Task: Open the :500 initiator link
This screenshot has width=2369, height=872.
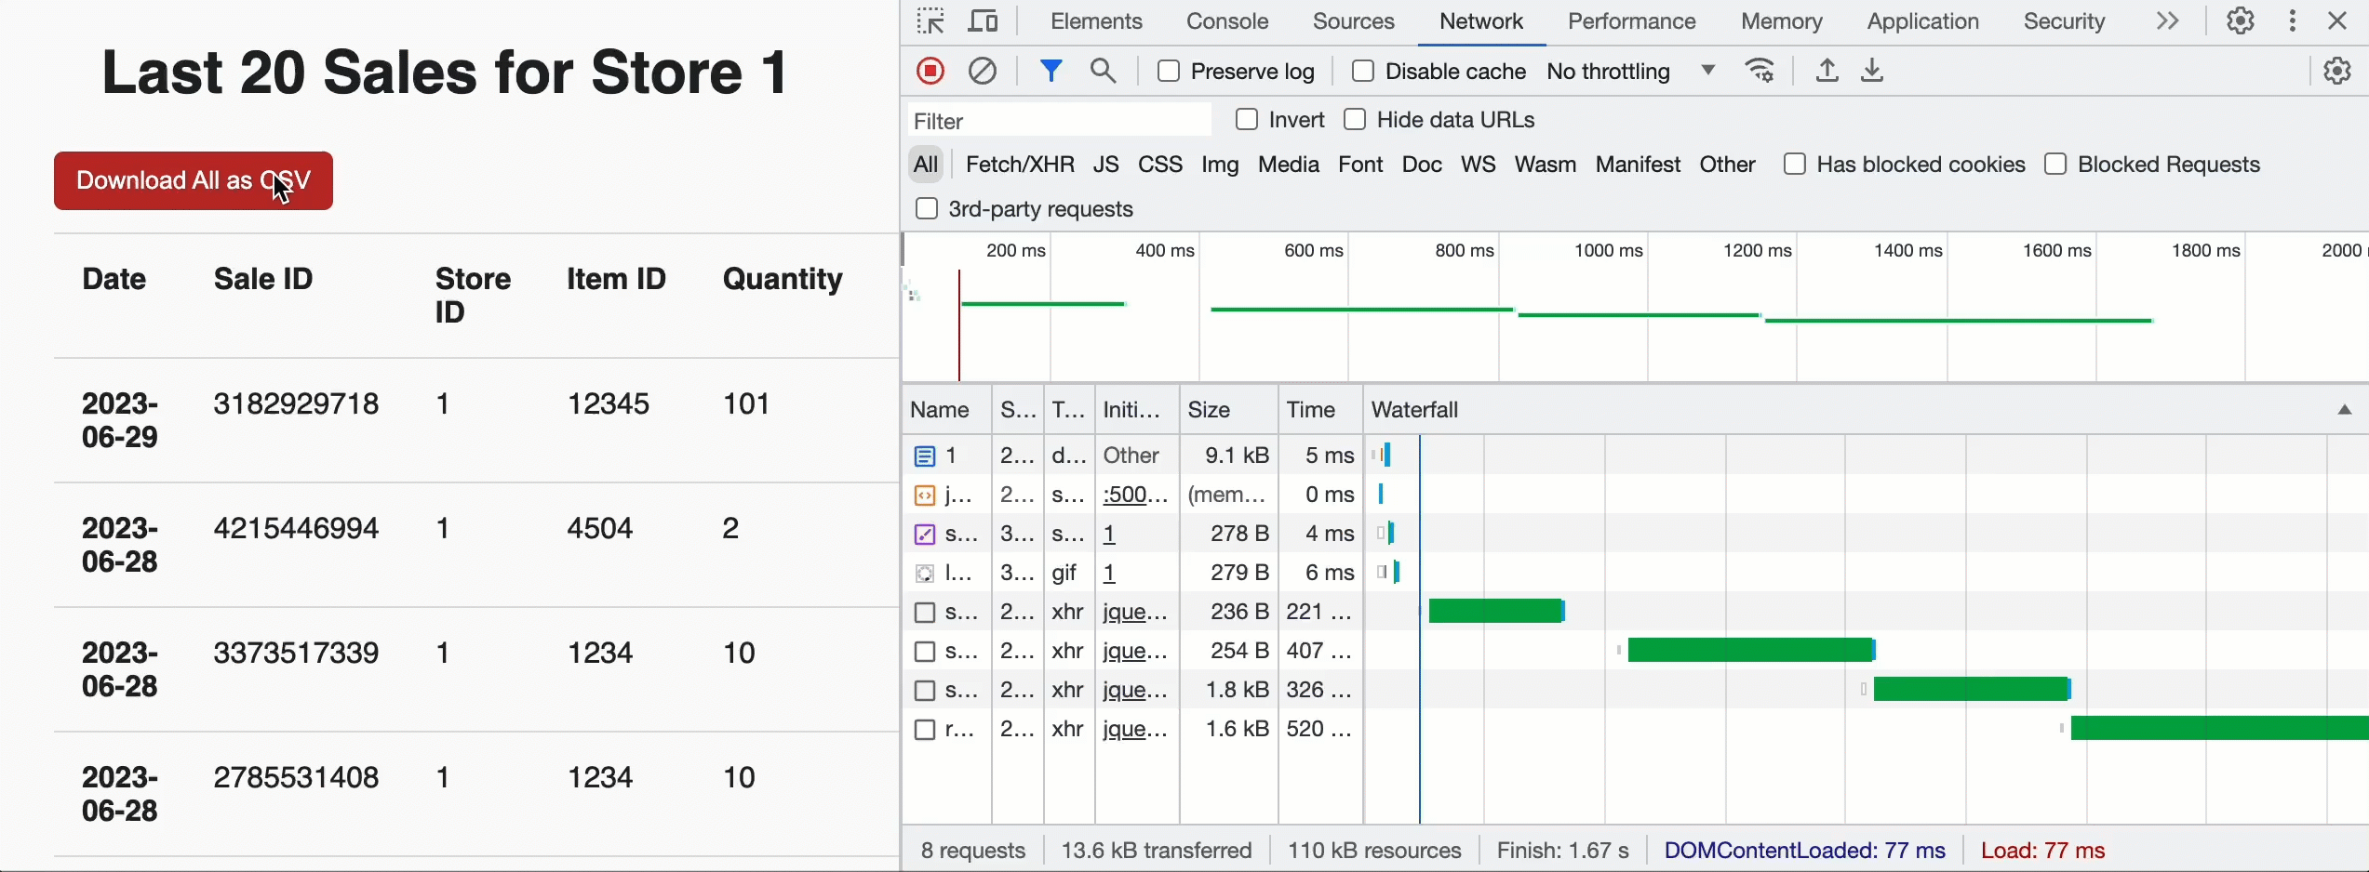Action: tap(1134, 495)
